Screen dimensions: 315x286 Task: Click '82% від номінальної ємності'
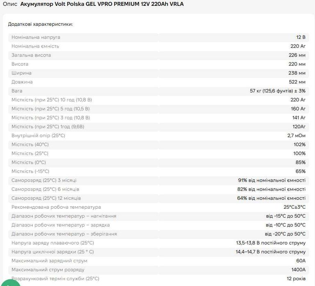tap(272, 189)
